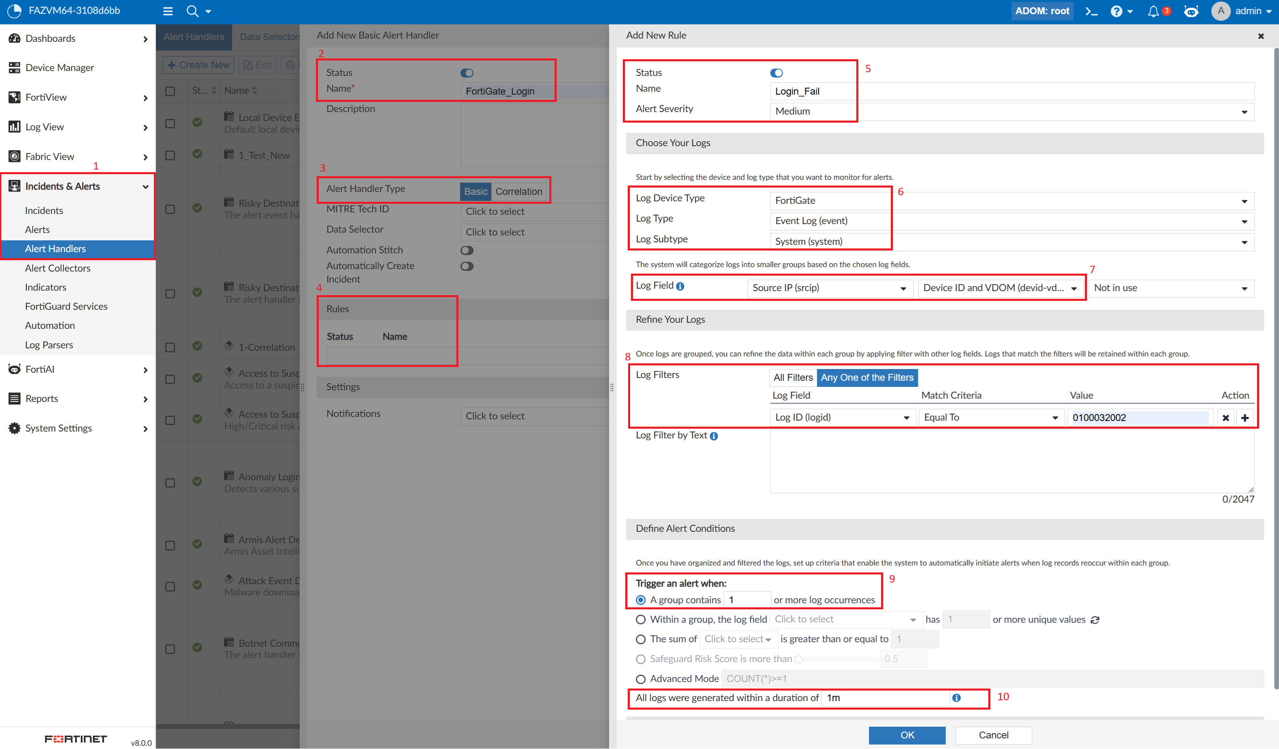
Task: Open the Log Device Type dropdown
Action: [x=1012, y=201]
